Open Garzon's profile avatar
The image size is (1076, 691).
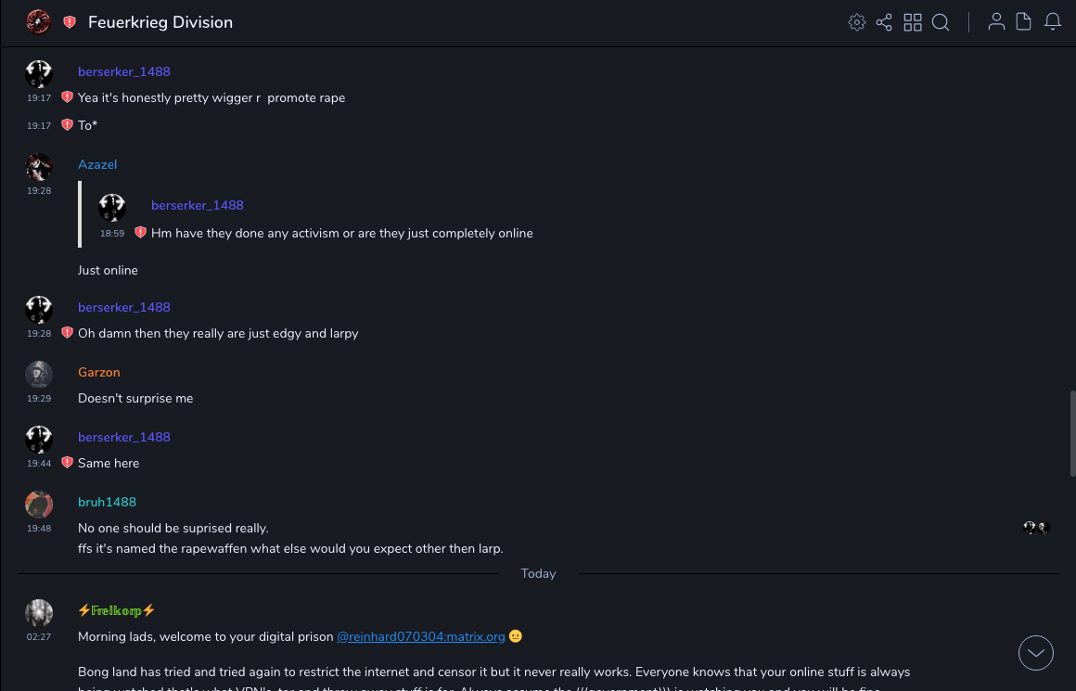[x=39, y=374]
